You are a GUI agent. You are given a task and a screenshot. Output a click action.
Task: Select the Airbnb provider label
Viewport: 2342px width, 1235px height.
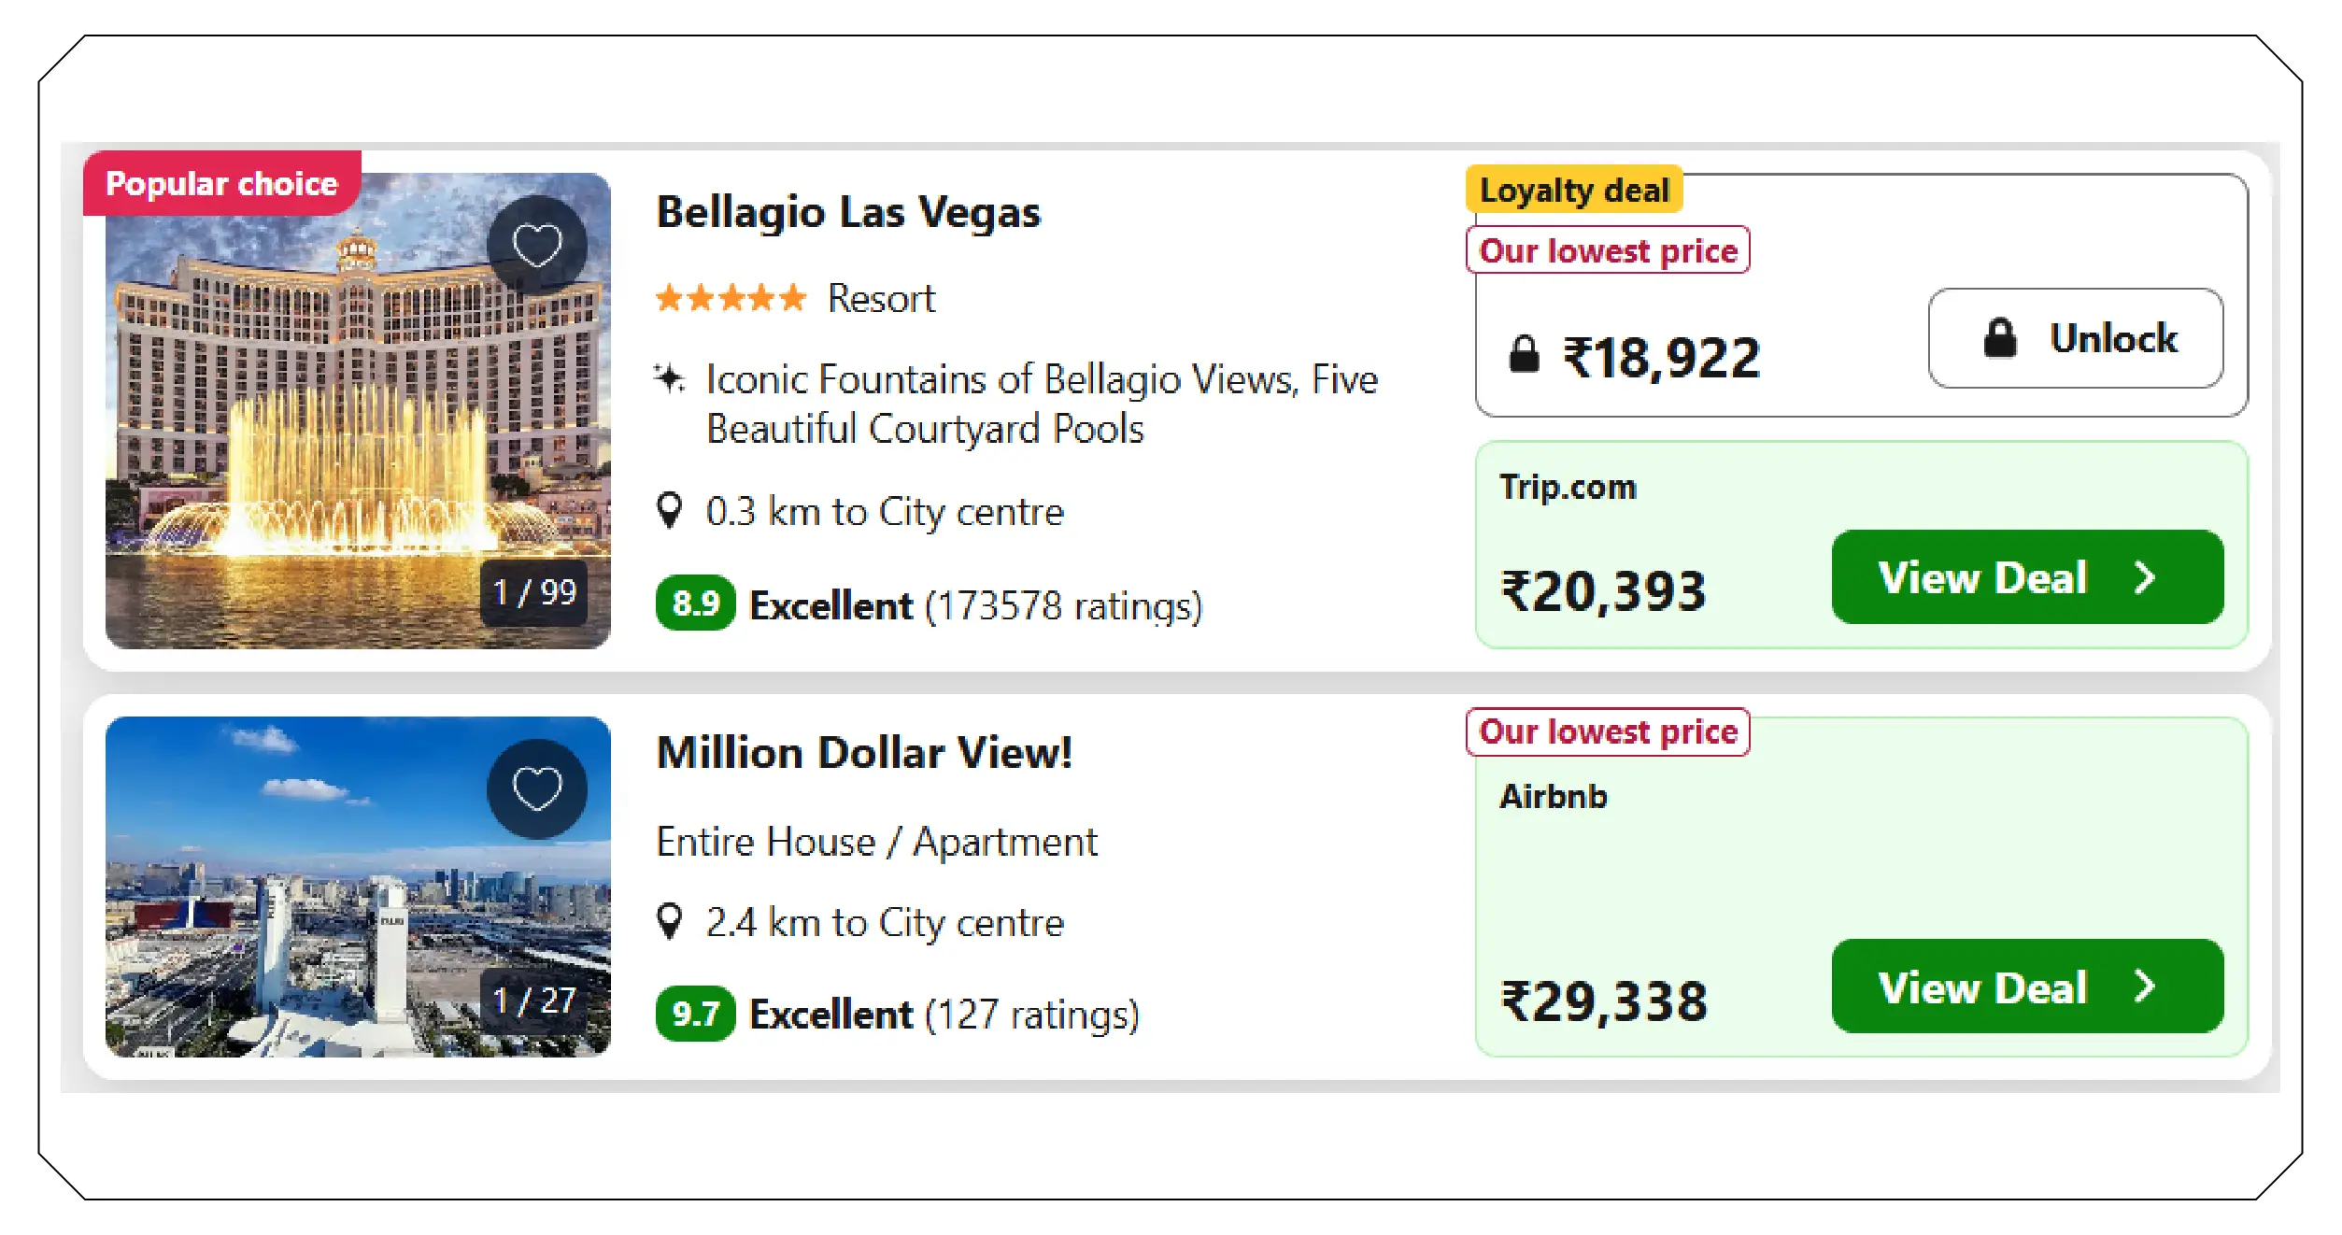(1553, 796)
